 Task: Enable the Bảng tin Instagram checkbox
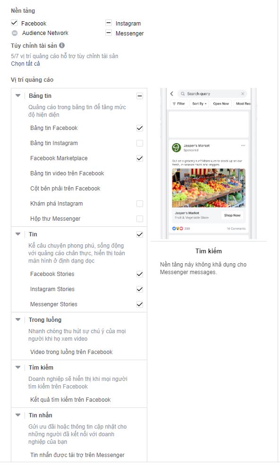(140, 143)
